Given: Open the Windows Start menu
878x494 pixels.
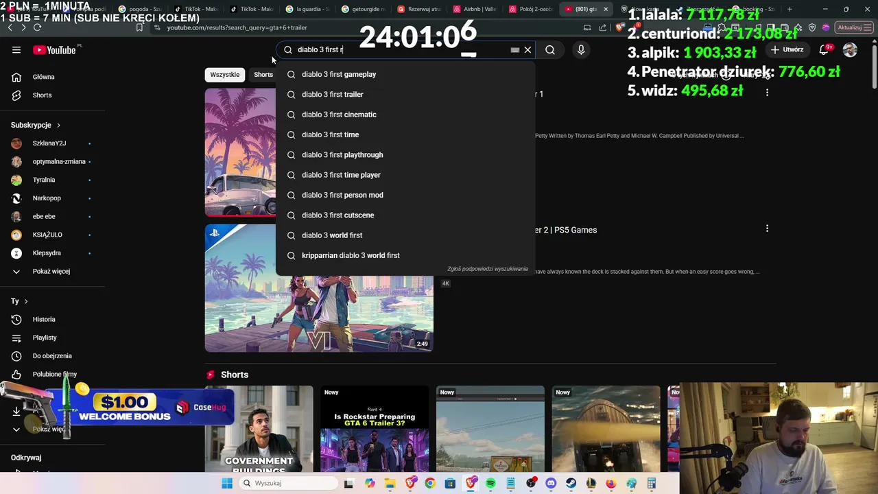Looking at the screenshot, I should [227, 483].
